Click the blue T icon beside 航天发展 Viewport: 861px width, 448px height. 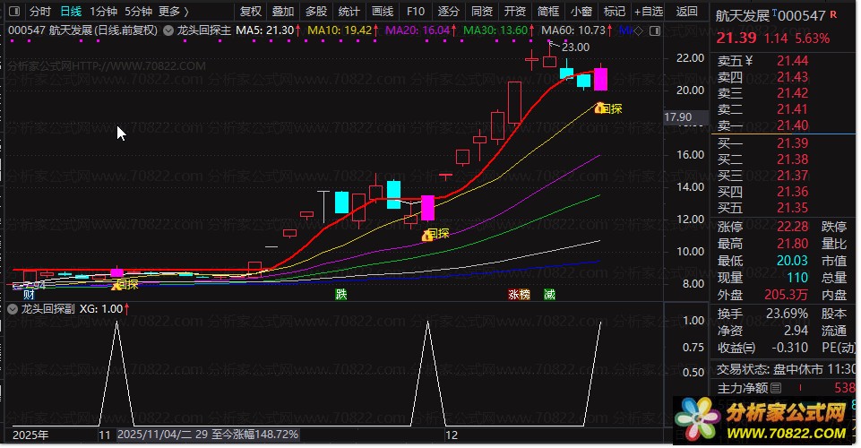(774, 12)
